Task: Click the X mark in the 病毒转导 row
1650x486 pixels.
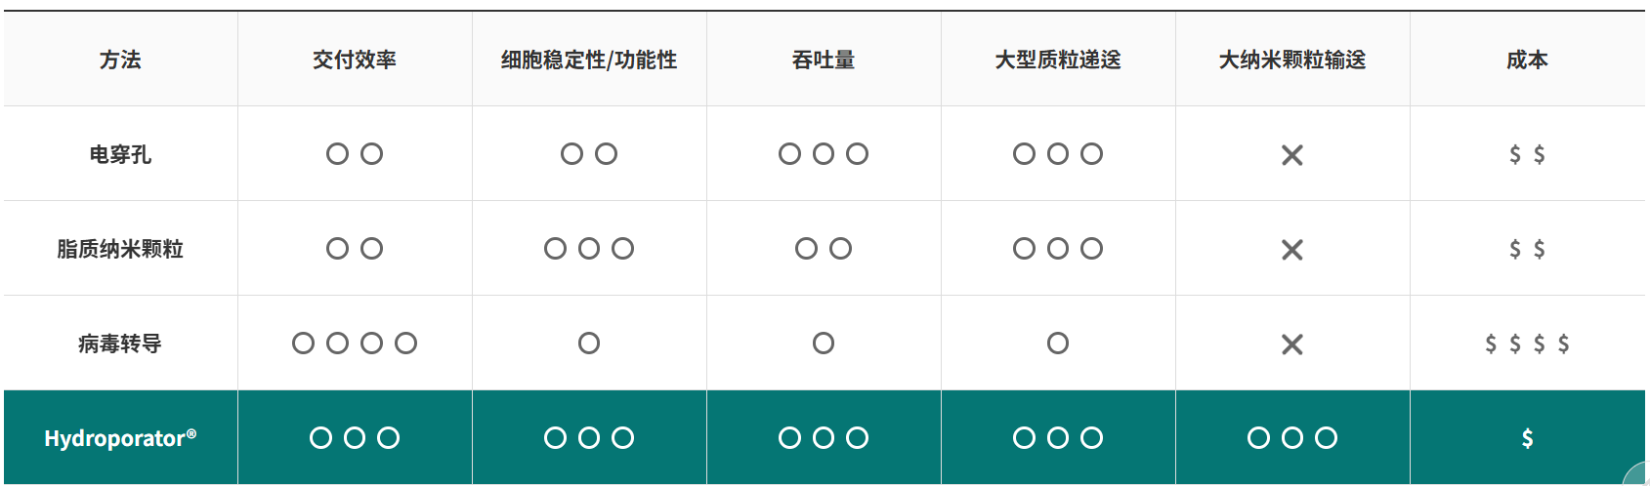Action: tap(1292, 344)
